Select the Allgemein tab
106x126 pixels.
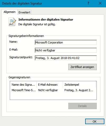(x=9, y=12)
